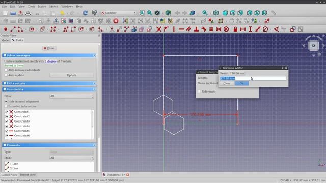This screenshot has width=326, height=183.
Task: Select the Create arc tool
Action: tap(20, 29)
